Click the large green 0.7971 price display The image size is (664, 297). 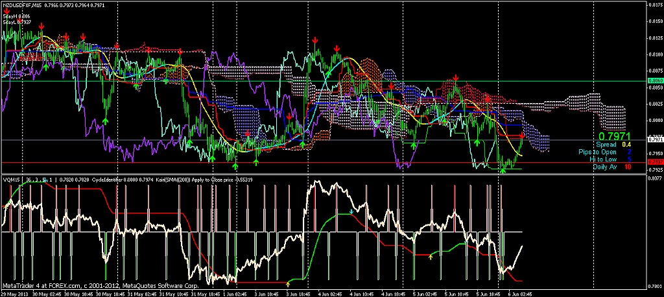tap(614, 136)
